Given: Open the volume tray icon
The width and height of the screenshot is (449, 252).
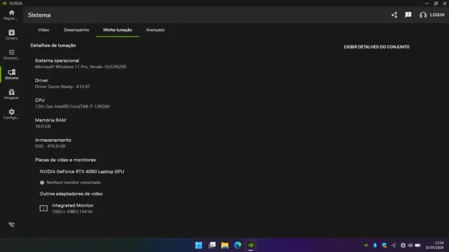Looking at the screenshot, I should [x=410, y=246].
